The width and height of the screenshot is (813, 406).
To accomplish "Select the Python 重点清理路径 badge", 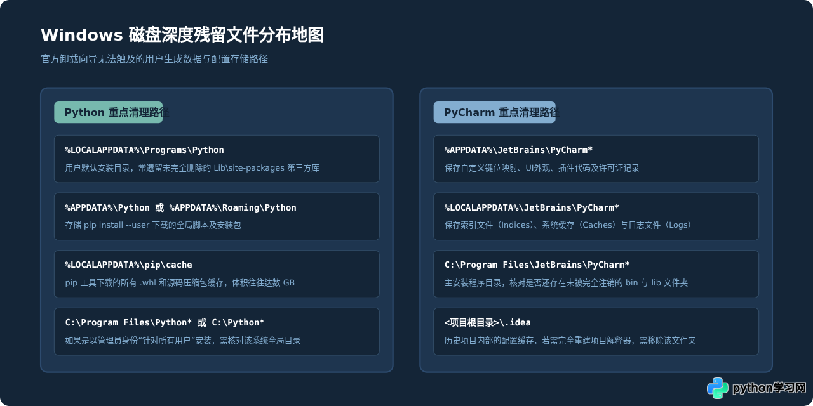I will coord(109,112).
